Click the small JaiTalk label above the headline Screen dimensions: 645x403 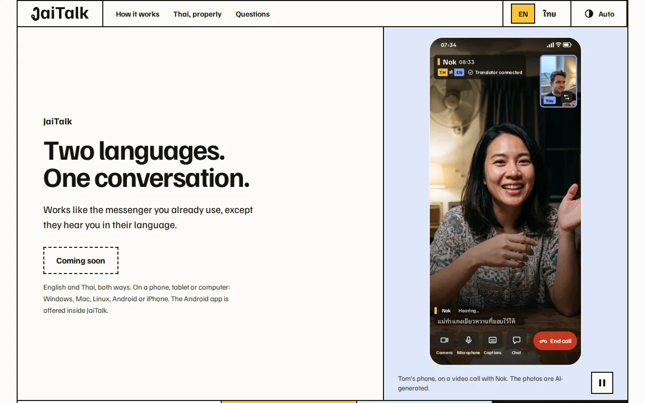57,121
